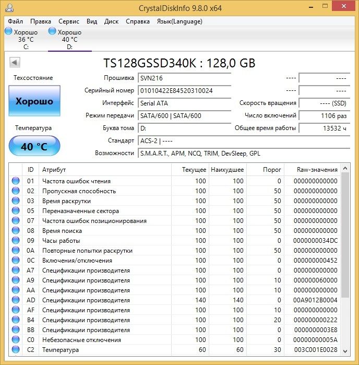The image size is (359, 365).
Task: Click the status orb of attribute 01
Action: (16, 181)
